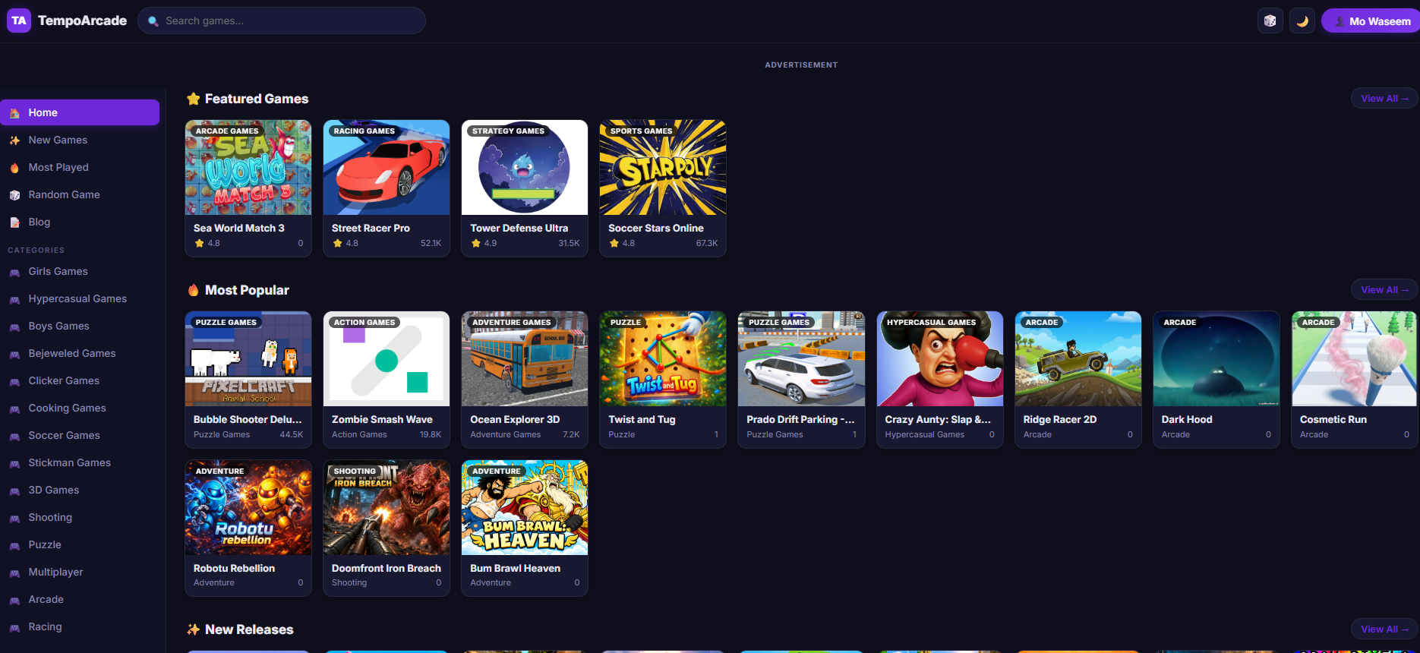1420x653 pixels.
Task: Click the Stickman Games controller icon
Action: point(14,463)
